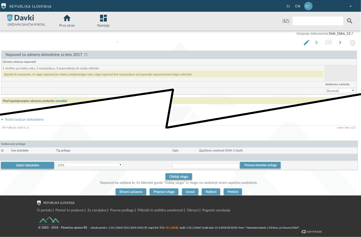Switch language to EN
The height and width of the screenshot is (237, 361).
297,6
